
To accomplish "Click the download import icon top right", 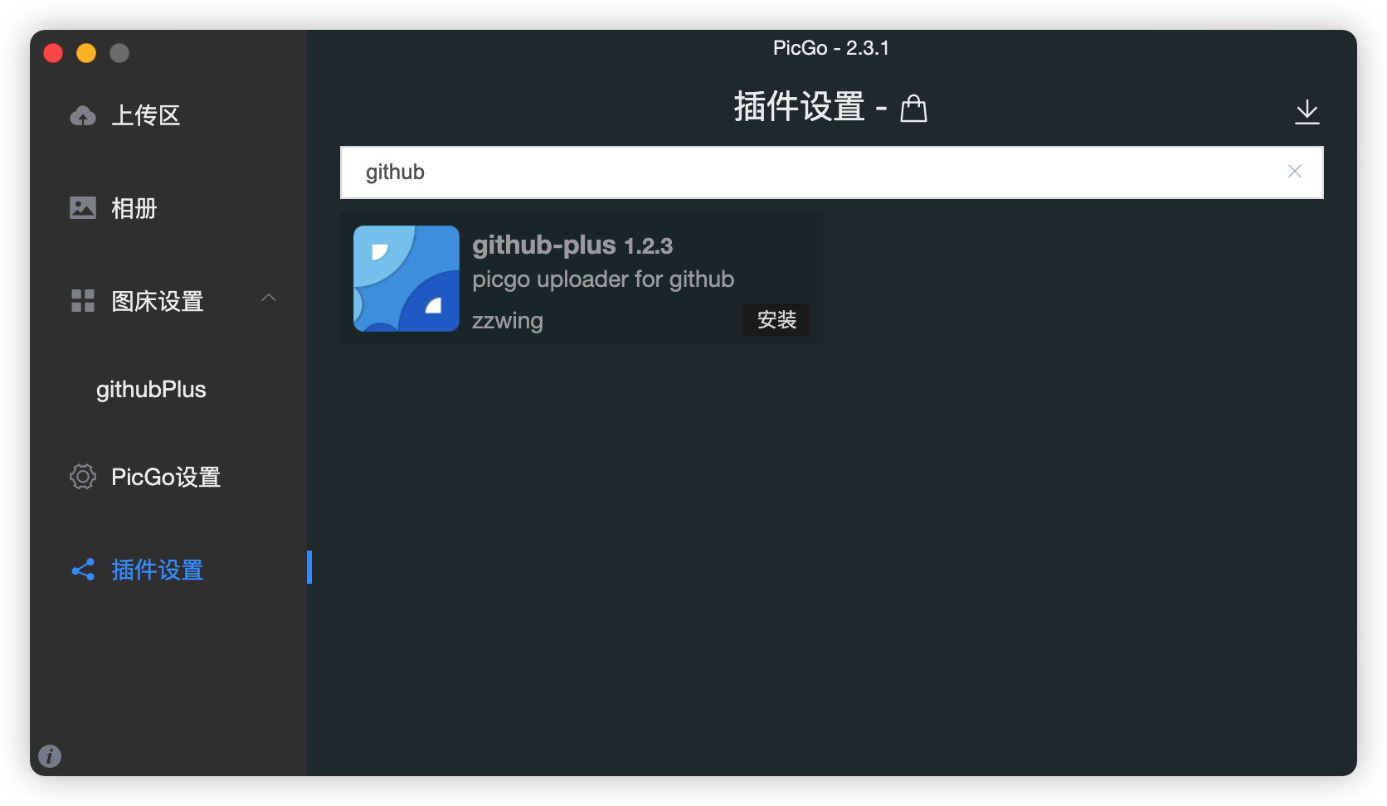I will click(x=1307, y=111).
